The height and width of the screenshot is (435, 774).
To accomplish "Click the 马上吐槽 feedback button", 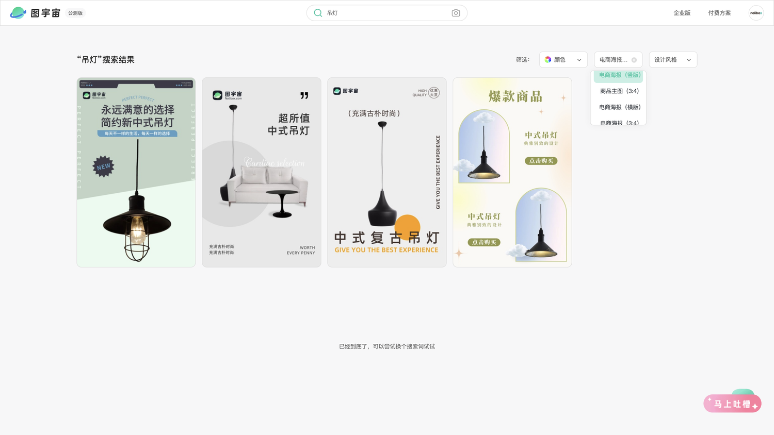I will tap(732, 404).
